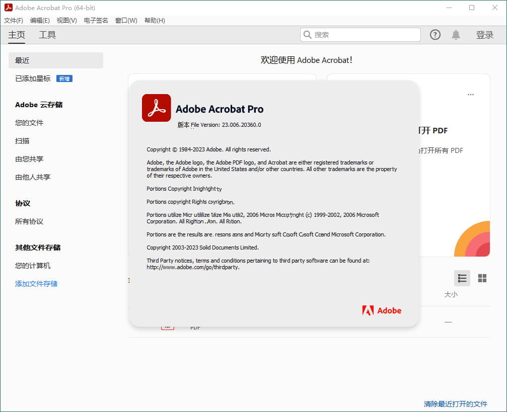Viewport: 507px width, 412px height.
Task: Select the 主页 tab
Action: pyautogui.click(x=17, y=35)
